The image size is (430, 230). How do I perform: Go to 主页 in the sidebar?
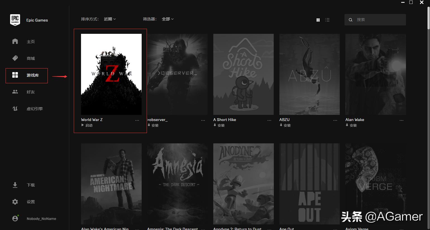tap(31, 42)
